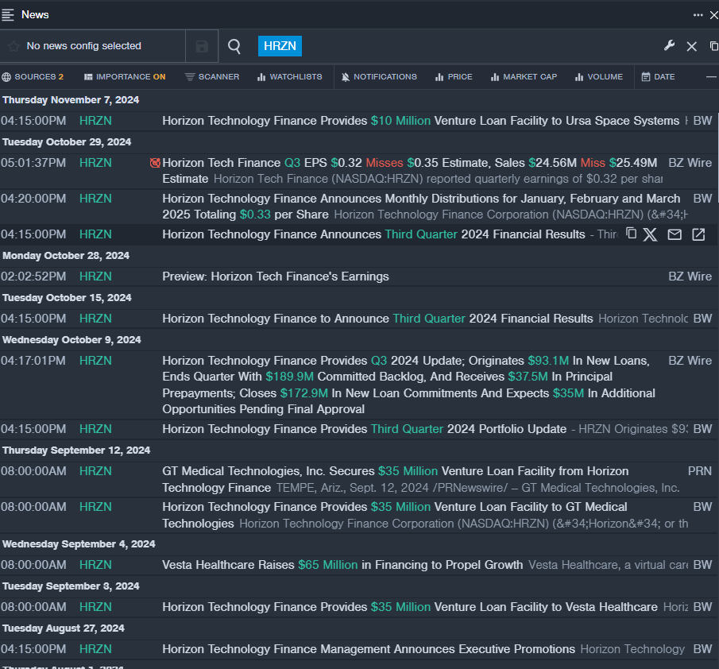Favorite the news config with the star
The height and width of the screenshot is (669, 719).
pyautogui.click(x=14, y=47)
